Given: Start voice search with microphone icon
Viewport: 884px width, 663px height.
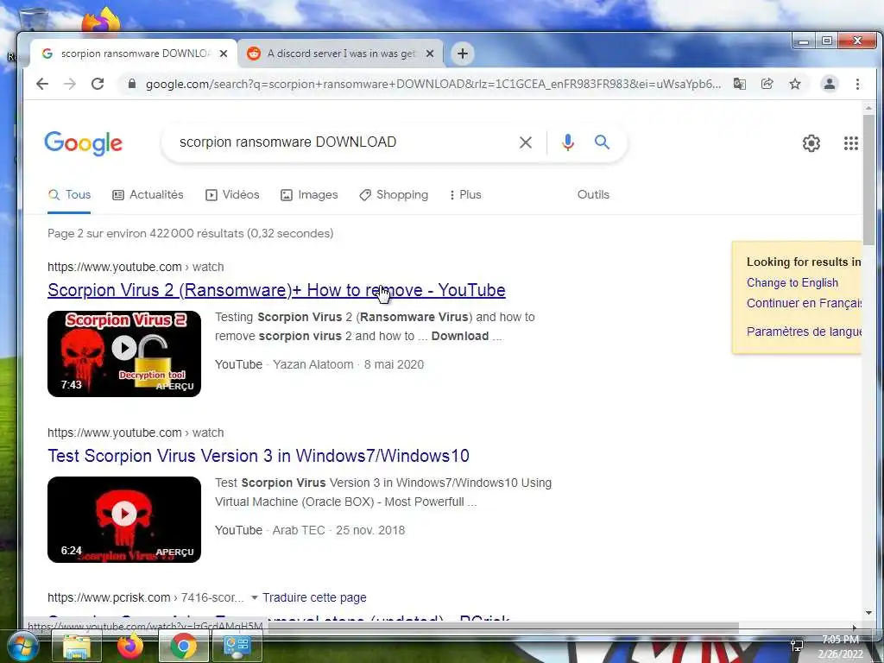Looking at the screenshot, I should pyautogui.click(x=568, y=142).
